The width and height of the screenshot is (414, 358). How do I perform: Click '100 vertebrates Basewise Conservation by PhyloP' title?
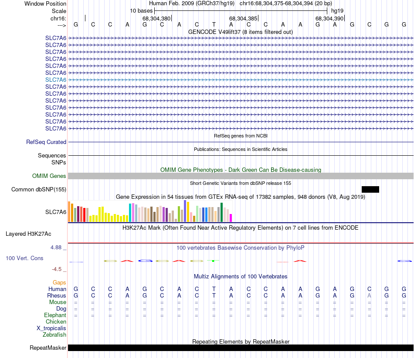pos(241,248)
